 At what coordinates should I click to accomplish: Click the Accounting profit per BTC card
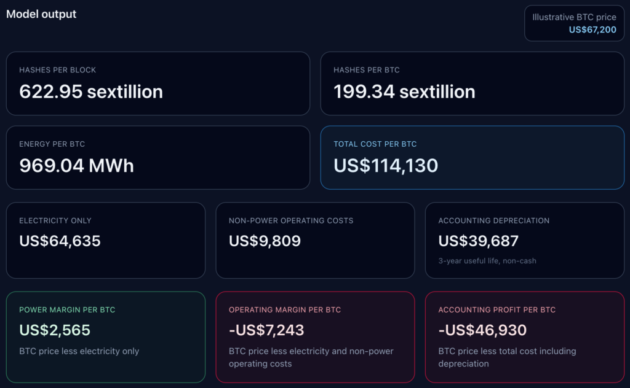[x=524, y=336]
